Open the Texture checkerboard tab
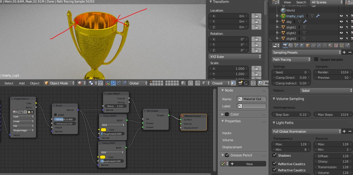Screen dimensions: 353x175 pyautogui.click(x=336, y=45)
